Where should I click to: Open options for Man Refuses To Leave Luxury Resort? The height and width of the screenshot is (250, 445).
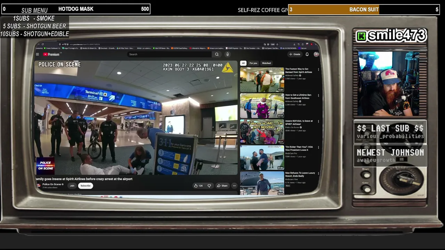318,173
